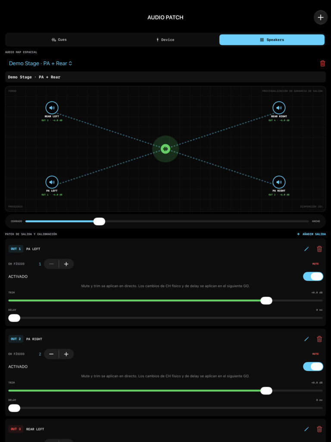Click the OUT 1 · -6.0 dB label

tap(52, 195)
